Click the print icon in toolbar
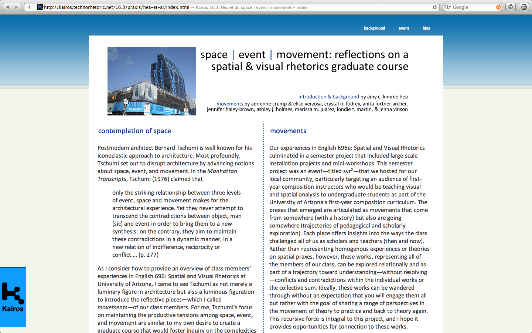This screenshot has width=532, height=333. [524, 7]
